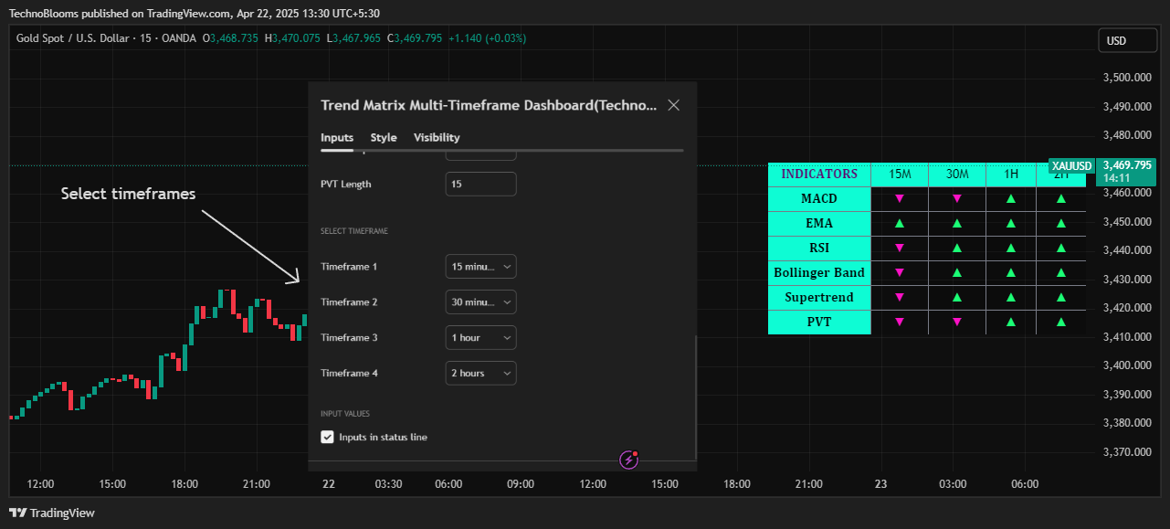Click the RSI 15M down arrow
The image size is (1170, 529).
[x=900, y=248]
